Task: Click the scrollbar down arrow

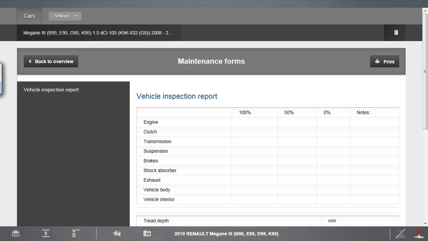Action: [425, 224]
